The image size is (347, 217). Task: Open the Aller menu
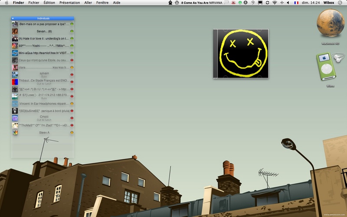click(x=88, y=3)
